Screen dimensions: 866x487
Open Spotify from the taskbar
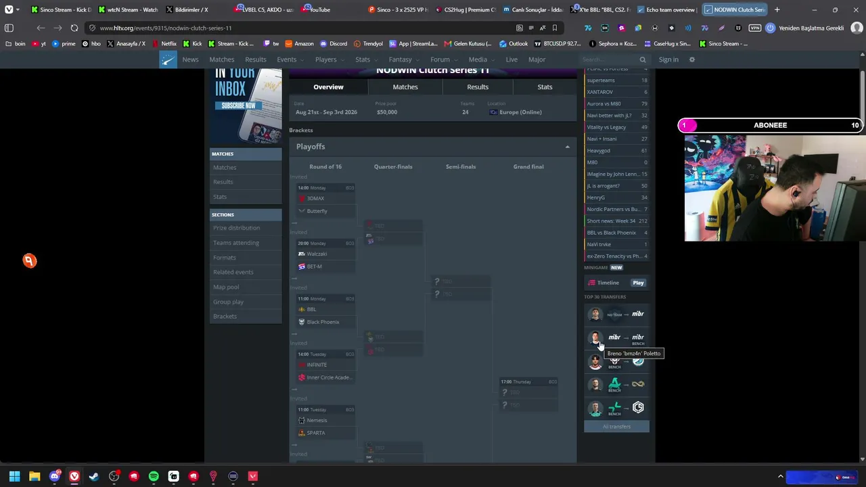coord(154,476)
